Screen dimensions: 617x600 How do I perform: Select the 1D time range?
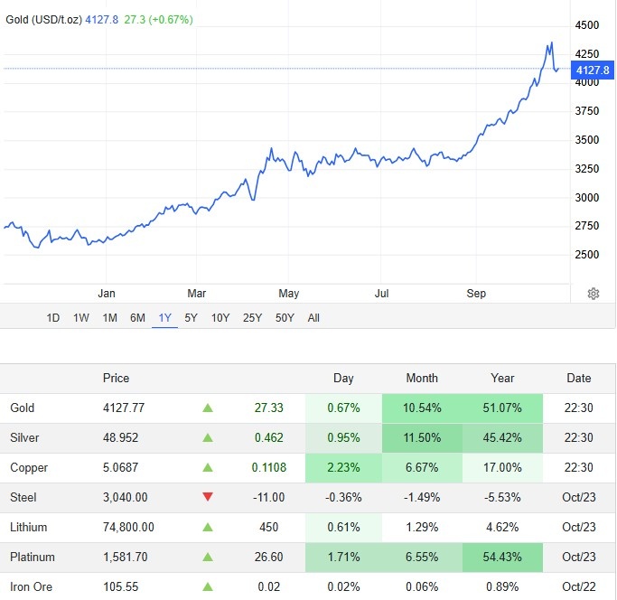tap(52, 318)
